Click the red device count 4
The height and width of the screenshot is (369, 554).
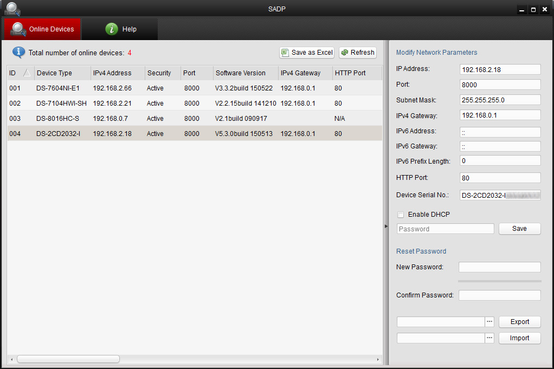(x=130, y=53)
